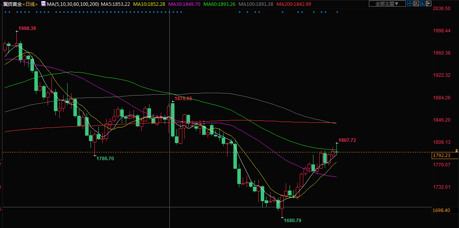Click the orange double-arrow beside current price
Image resolution: width=459 pixels, height=228 pixels.
point(456,150)
